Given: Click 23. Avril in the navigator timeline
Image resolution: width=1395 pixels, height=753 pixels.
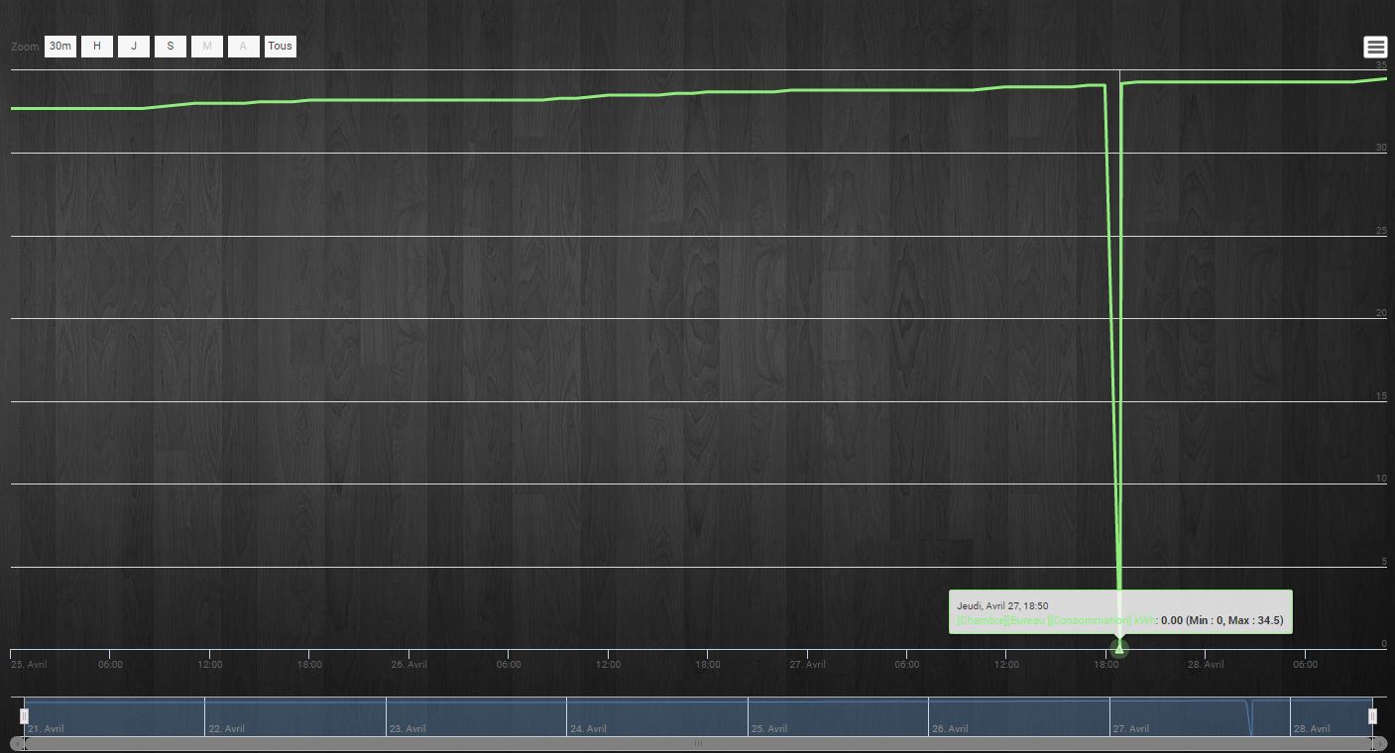Looking at the screenshot, I should [x=407, y=728].
